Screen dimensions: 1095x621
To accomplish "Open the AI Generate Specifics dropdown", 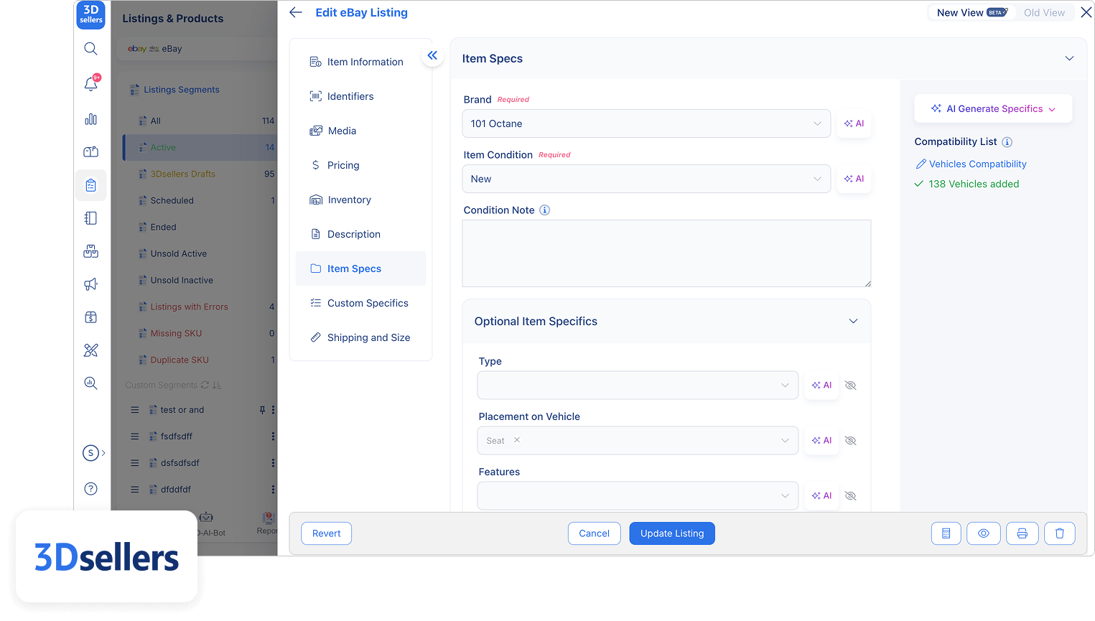I will 993,109.
